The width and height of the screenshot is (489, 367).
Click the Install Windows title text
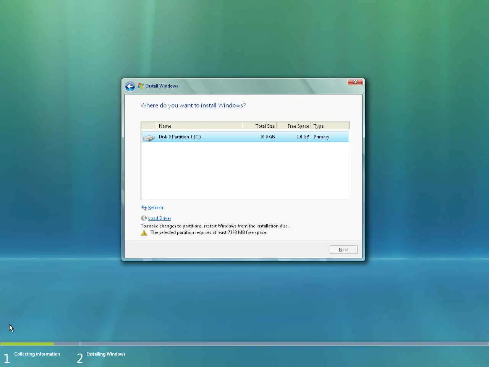coord(162,86)
